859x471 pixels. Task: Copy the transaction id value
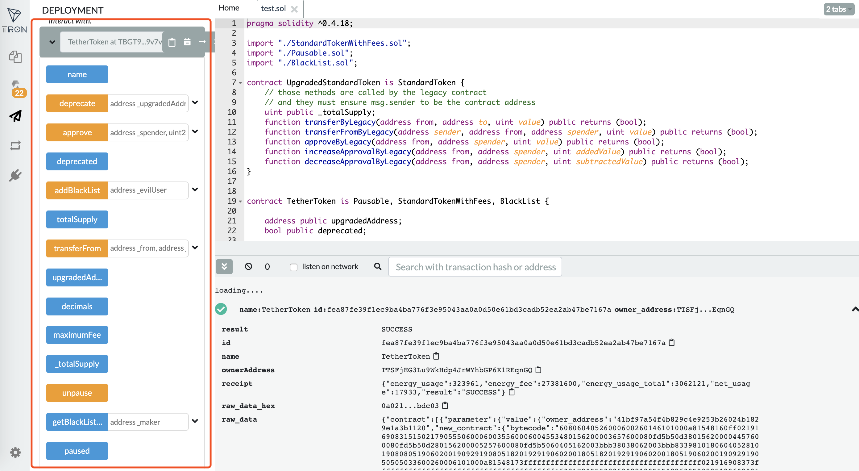[x=672, y=343]
